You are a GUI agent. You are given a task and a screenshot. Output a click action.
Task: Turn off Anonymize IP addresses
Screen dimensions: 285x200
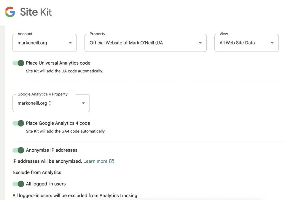[x=18, y=150]
